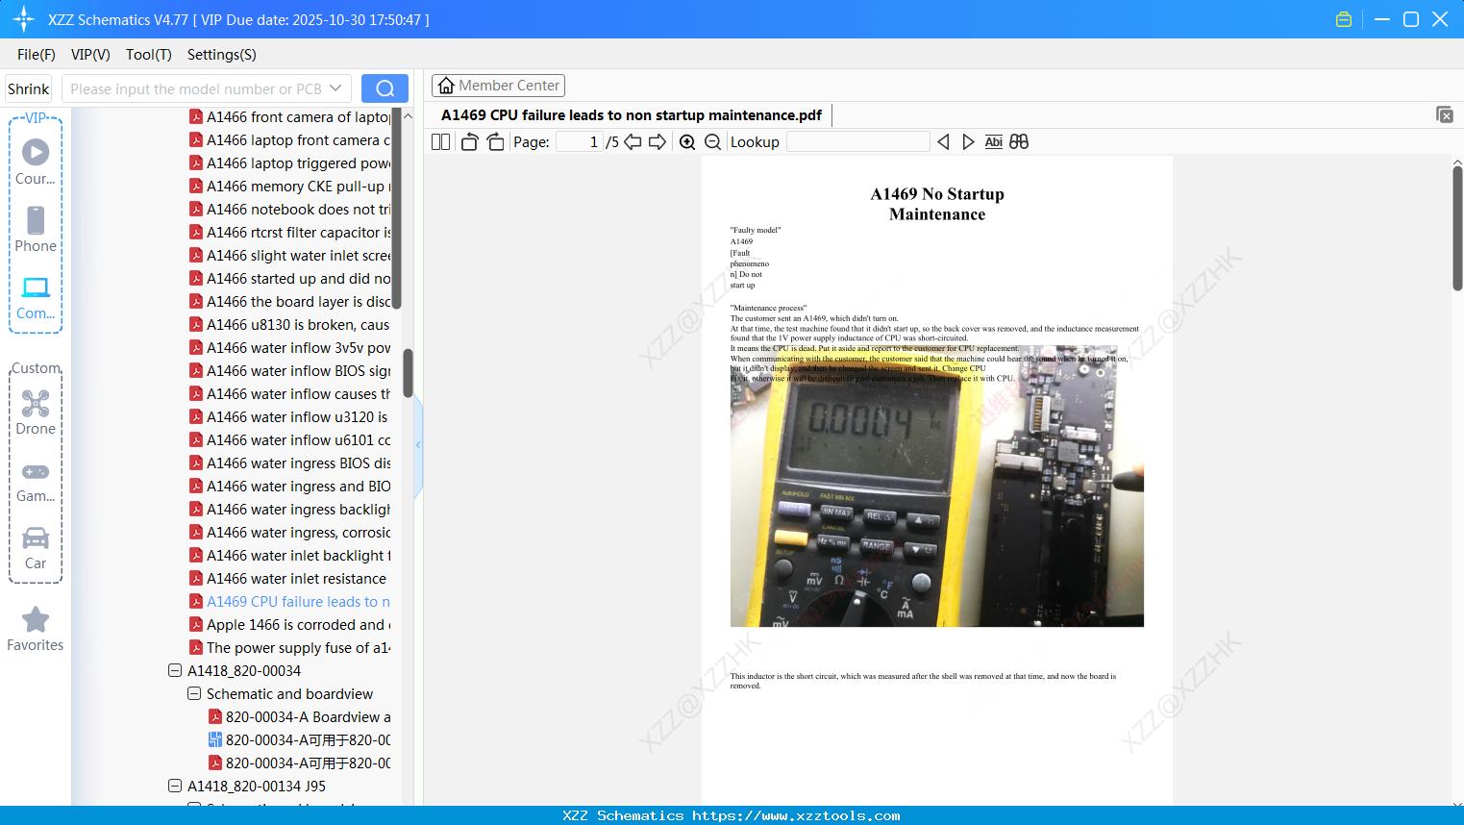This screenshot has height=825, width=1464.
Task: Click the file tree vertical scrollbar
Action: pyautogui.click(x=408, y=373)
